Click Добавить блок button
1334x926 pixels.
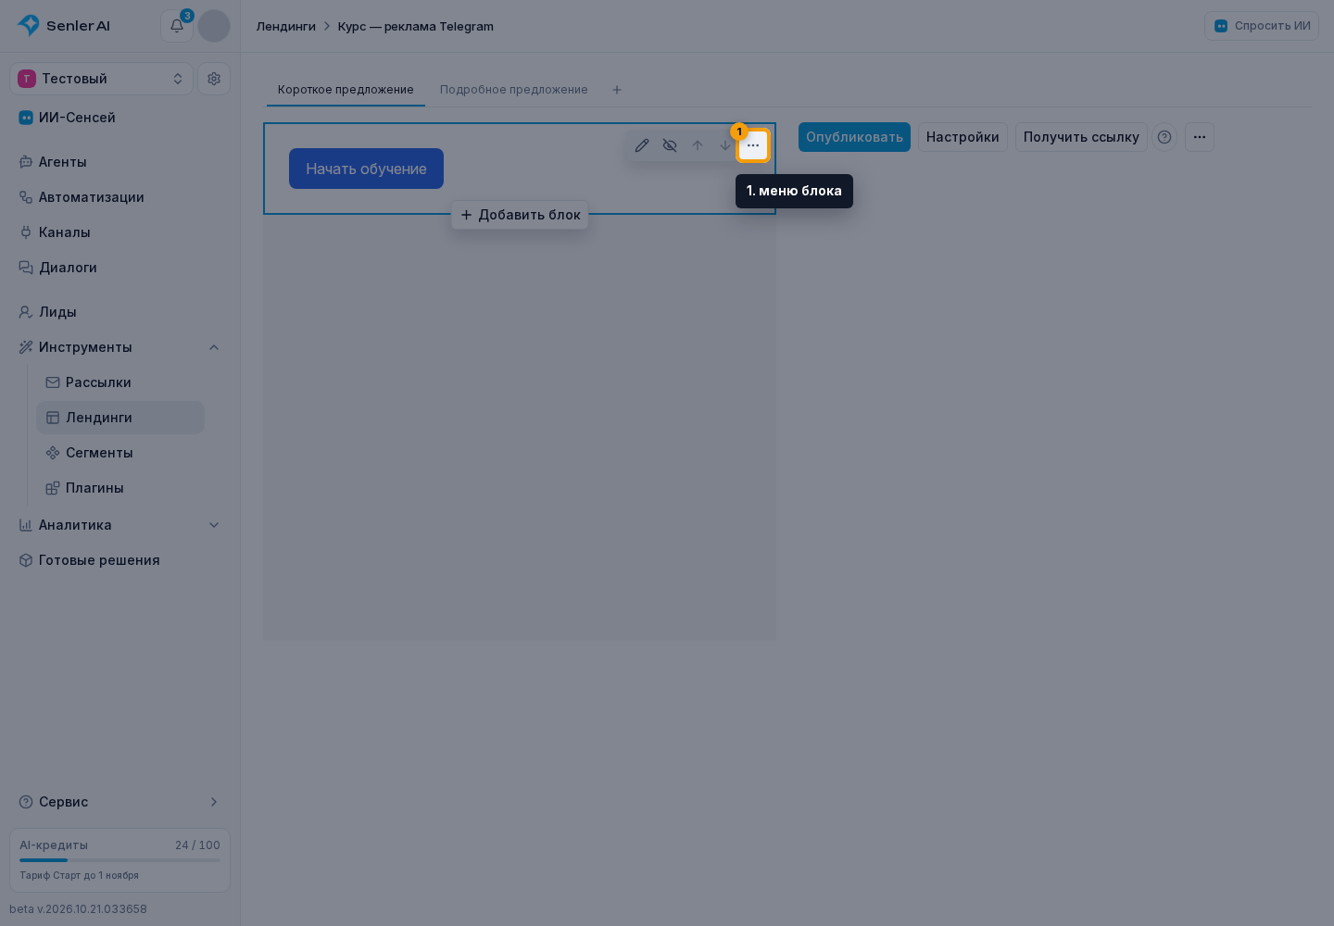point(520,215)
